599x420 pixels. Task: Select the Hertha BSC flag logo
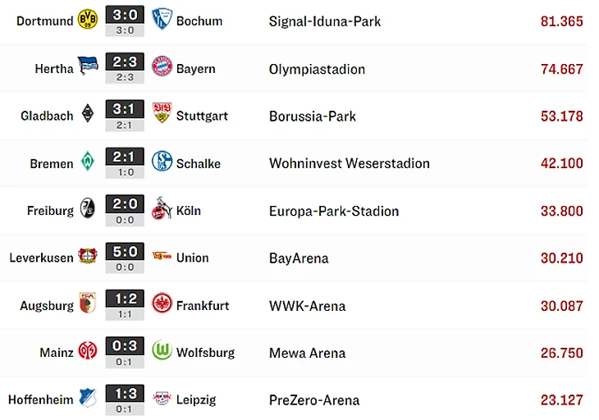coord(87,67)
